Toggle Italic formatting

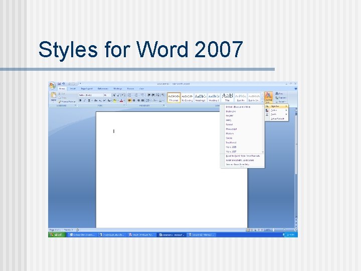pos(85,100)
